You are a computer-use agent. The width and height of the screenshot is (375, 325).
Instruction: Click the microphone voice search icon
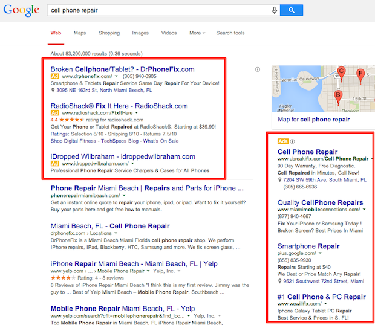pos(274,10)
